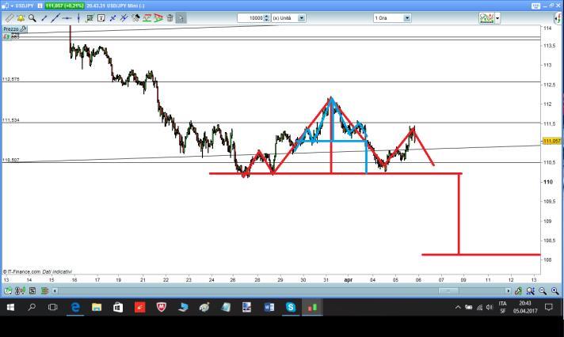
Task: Select the ruler measurement tool
Action: pyautogui.click(x=9, y=18)
